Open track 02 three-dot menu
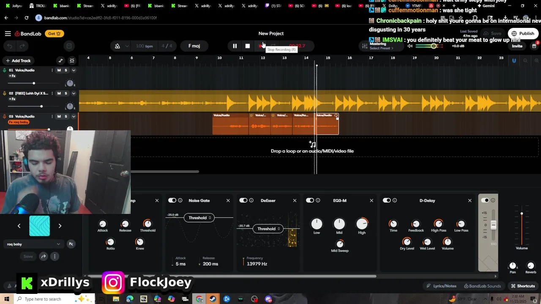541x304 pixels. 52,93
